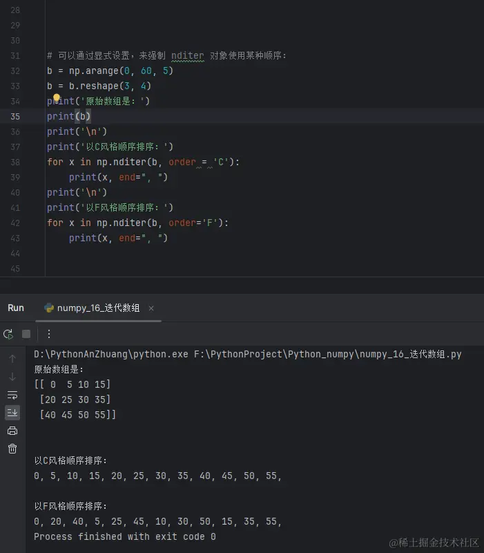Image resolution: width=484 pixels, height=553 pixels.
Task: Open the Run toolbar more options menu
Action: tap(49, 334)
